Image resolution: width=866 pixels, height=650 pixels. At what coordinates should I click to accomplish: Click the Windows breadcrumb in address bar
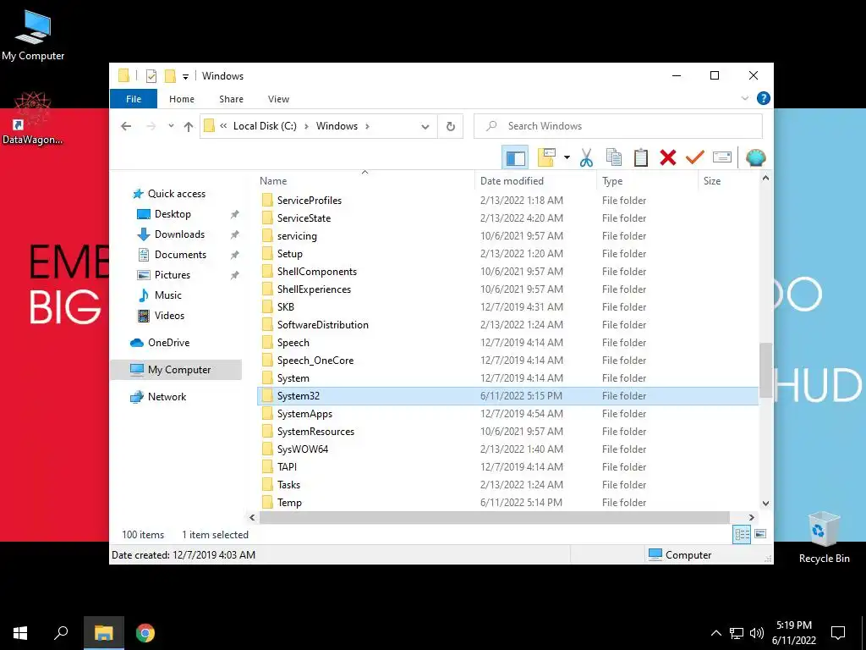point(337,126)
